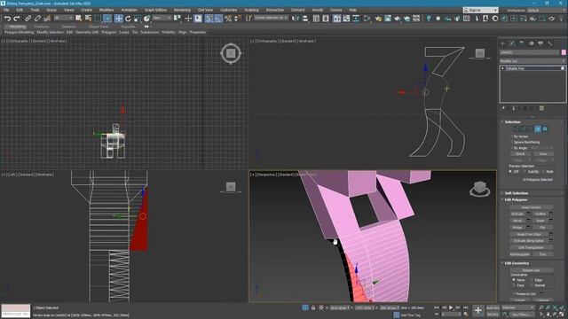Select the Constraints Face radio button

(514, 285)
